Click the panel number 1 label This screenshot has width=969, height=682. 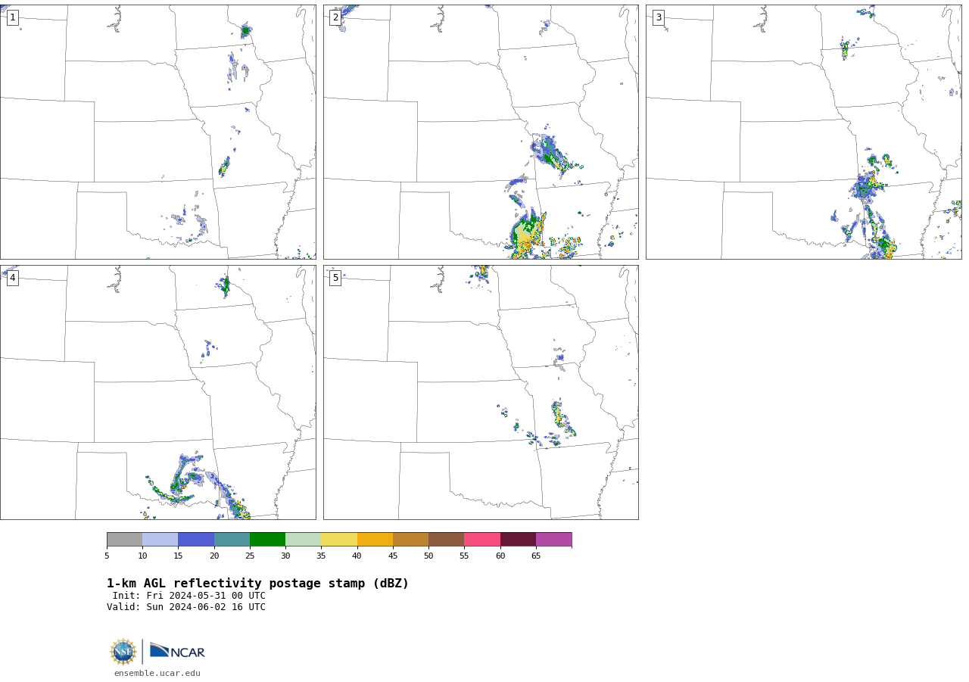click(x=12, y=17)
